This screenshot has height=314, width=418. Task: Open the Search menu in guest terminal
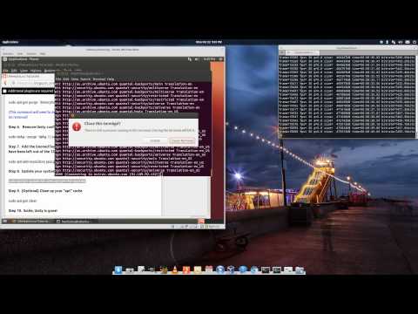(x=85, y=79)
